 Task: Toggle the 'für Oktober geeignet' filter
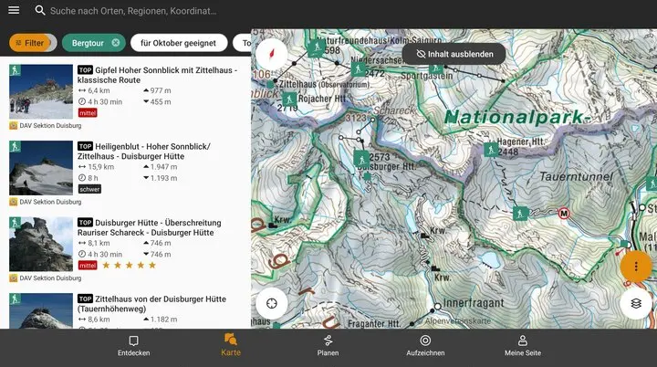coord(178,43)
